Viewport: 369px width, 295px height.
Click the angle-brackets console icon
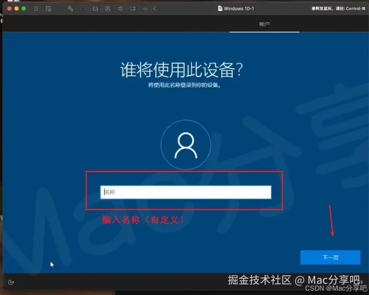pos(83,8)
